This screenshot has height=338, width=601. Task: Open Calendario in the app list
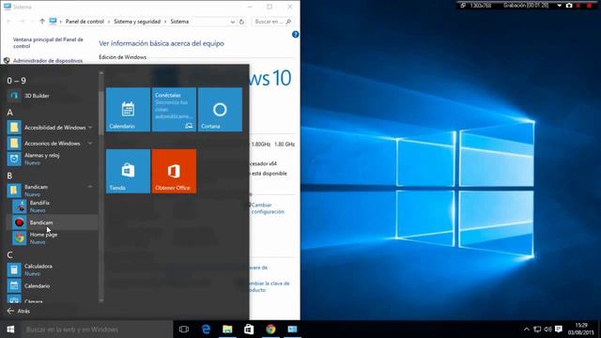[52, 285]
